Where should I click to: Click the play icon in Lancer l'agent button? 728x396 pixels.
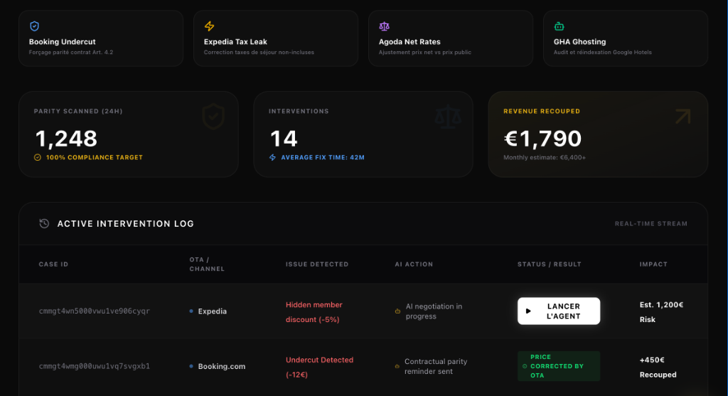click(528, 311)
